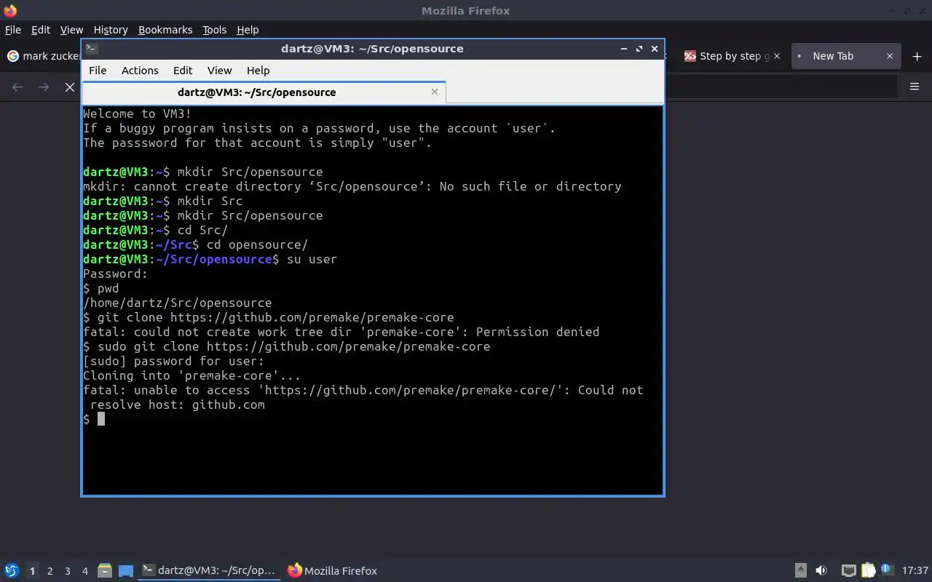Click the 'Cloning into 'premake-core'...' line
Image resolution: width=932 pixels, height=582 pixels.
click(192, 375)
